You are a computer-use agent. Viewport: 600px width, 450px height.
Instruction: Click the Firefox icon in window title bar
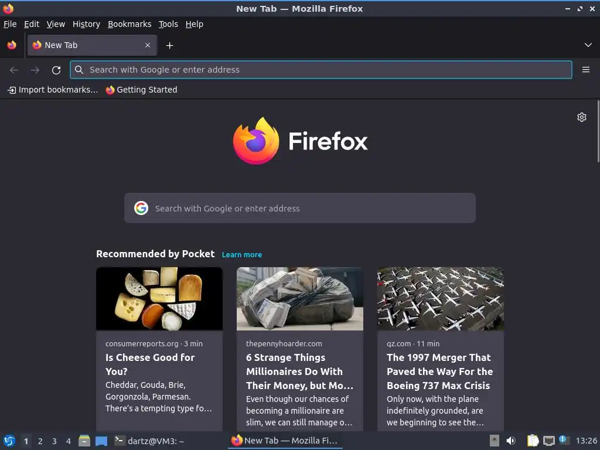tap(8, 8)
